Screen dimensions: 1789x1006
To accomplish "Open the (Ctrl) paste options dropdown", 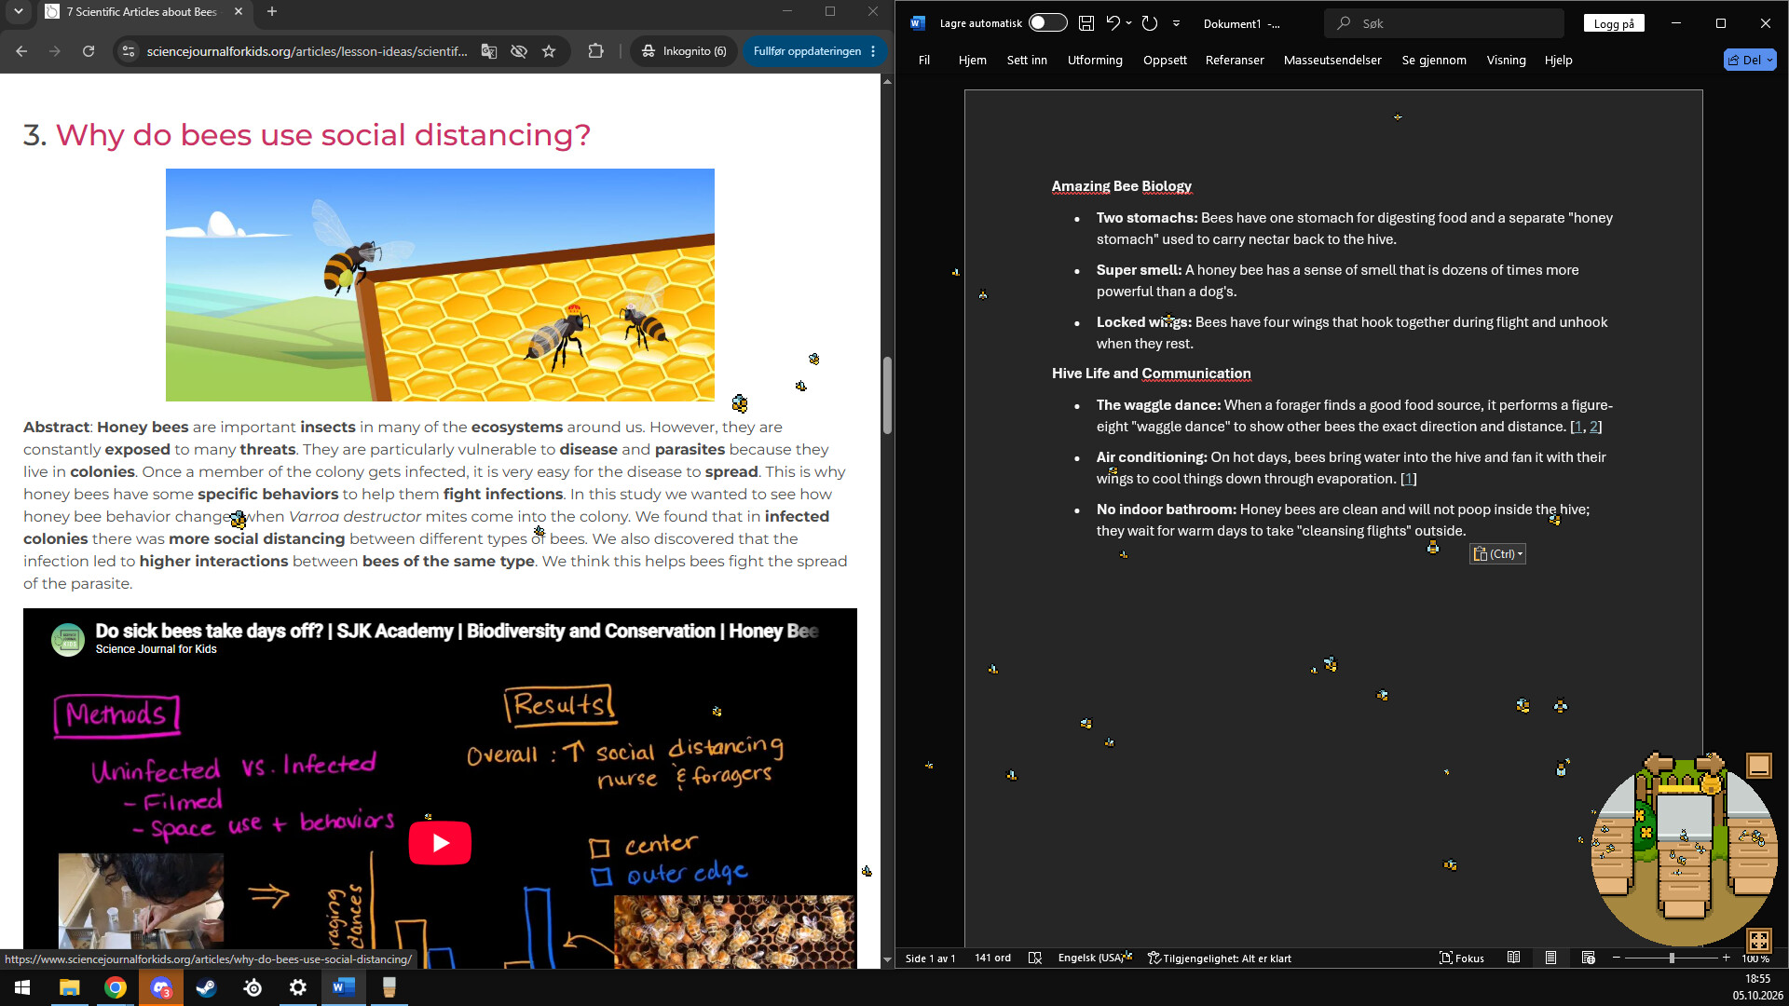I will (x=1497, y=554).
